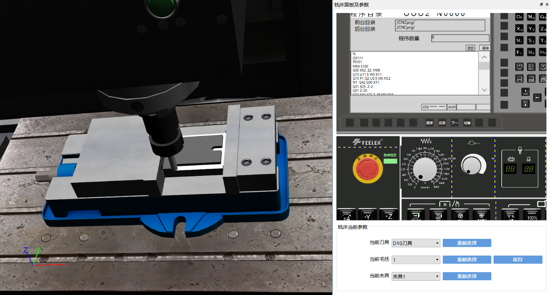Click the MESSAGE function key
This screenshot has height=295, width=550.
pyautogui.click(x=531, y=78)
